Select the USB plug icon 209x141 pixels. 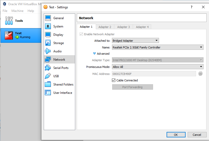48,76
